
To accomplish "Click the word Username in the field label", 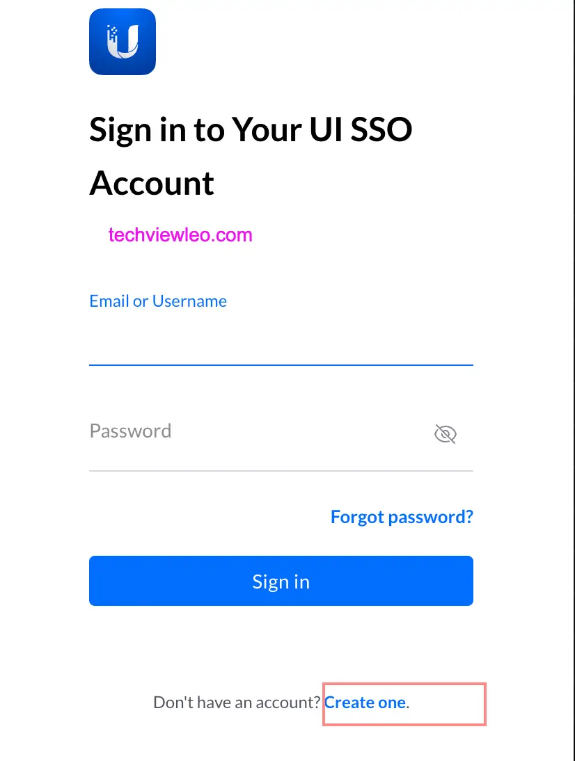I will (x=189, y=301).
